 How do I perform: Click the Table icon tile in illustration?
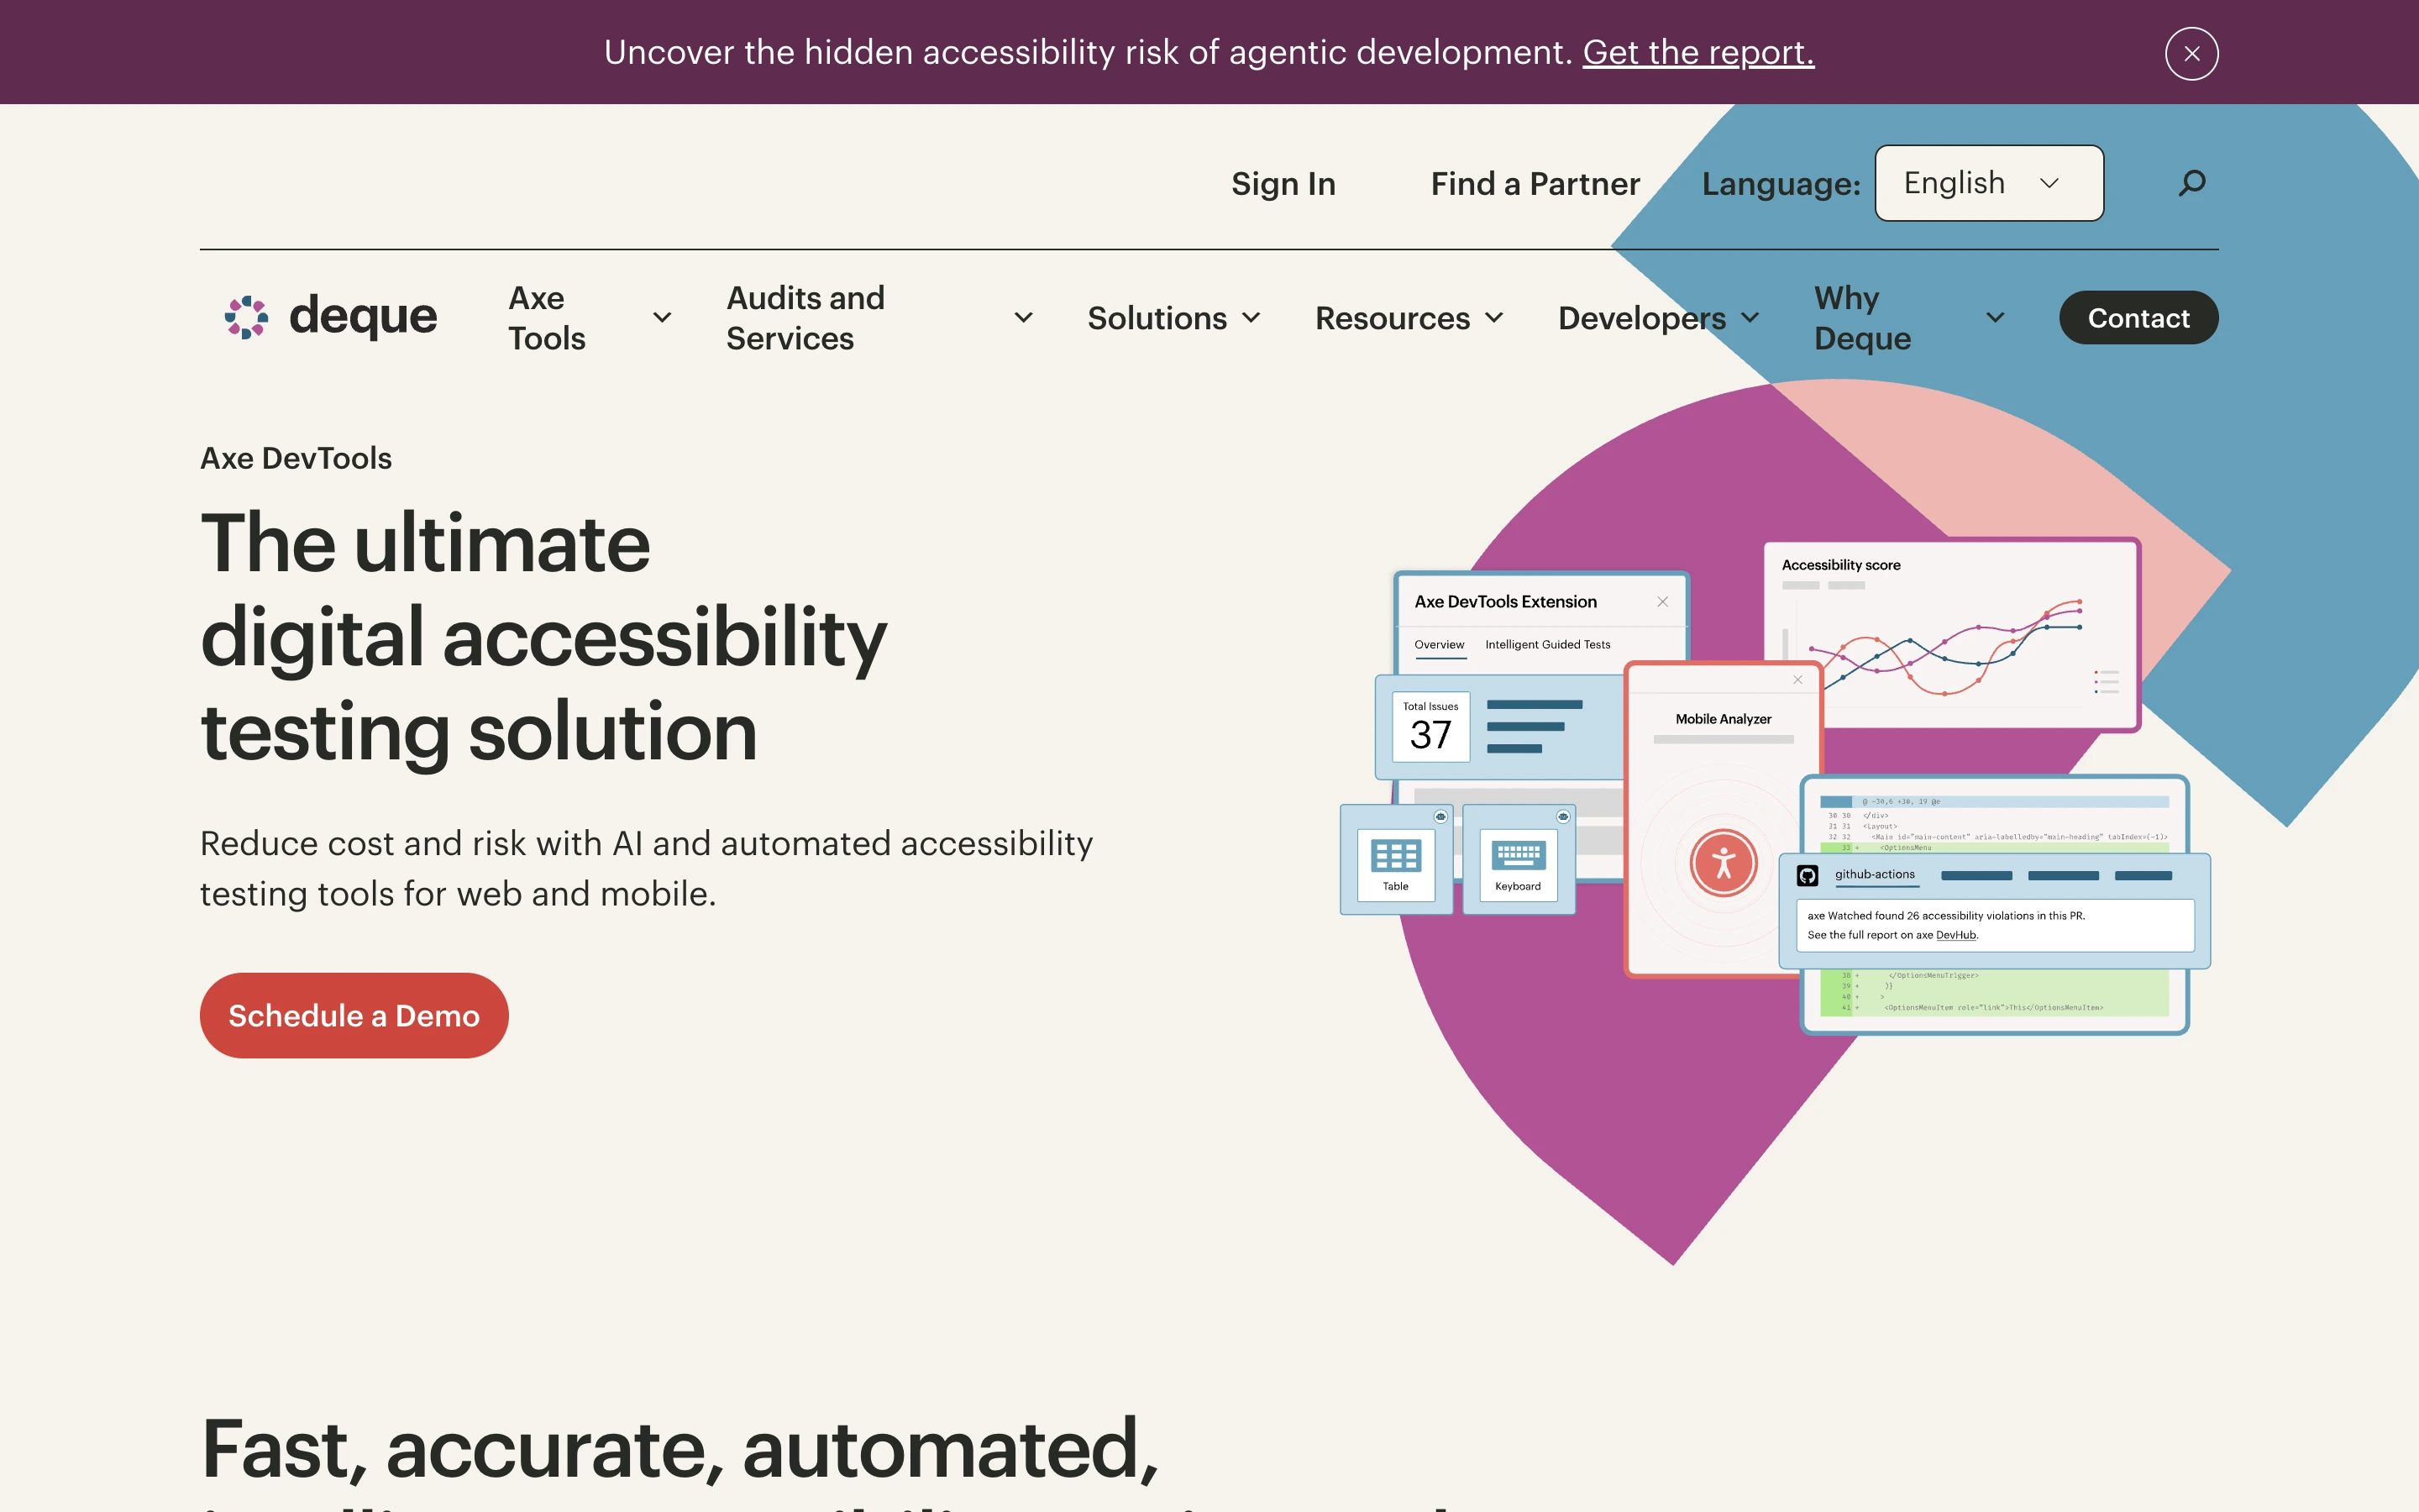(x=1395, y=859)
